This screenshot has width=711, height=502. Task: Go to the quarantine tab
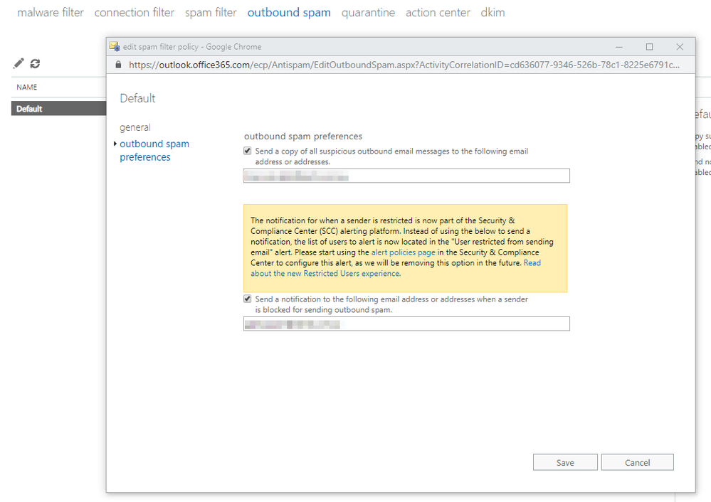[x=368, y=13]
